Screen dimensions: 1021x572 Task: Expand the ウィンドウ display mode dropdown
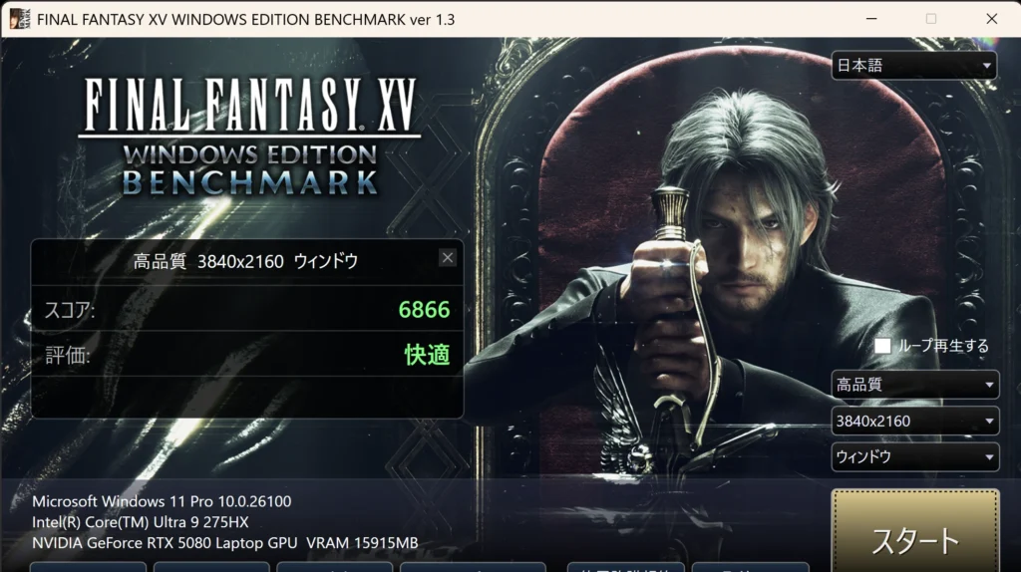[914, 456]
